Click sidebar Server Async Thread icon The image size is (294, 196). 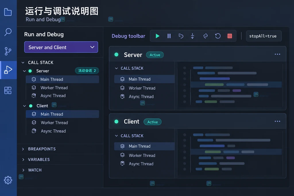coord(34,96)
